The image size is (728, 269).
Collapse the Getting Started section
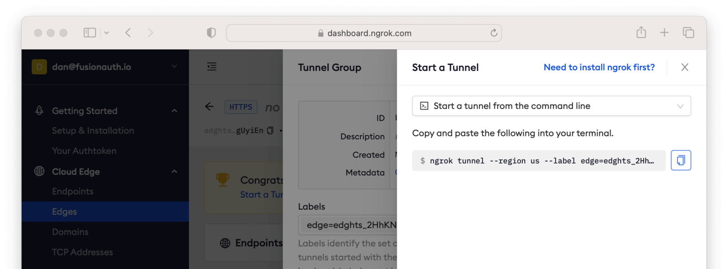174,111
